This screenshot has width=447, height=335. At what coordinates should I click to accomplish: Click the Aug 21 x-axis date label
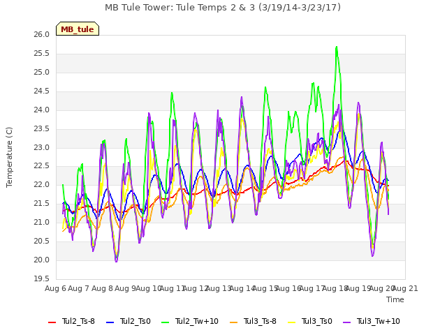(405, 288)
